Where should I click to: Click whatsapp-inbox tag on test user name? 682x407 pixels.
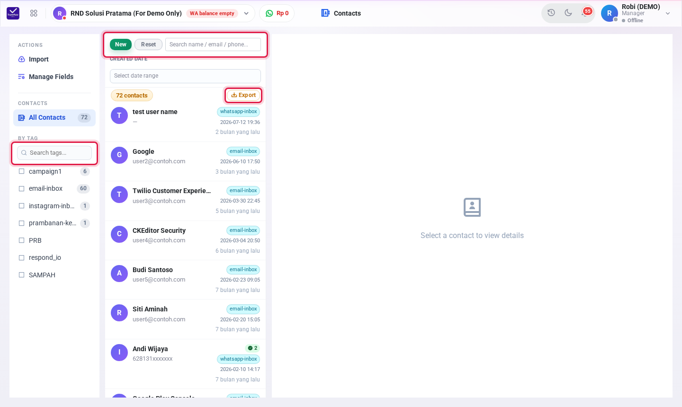(239, 112)
